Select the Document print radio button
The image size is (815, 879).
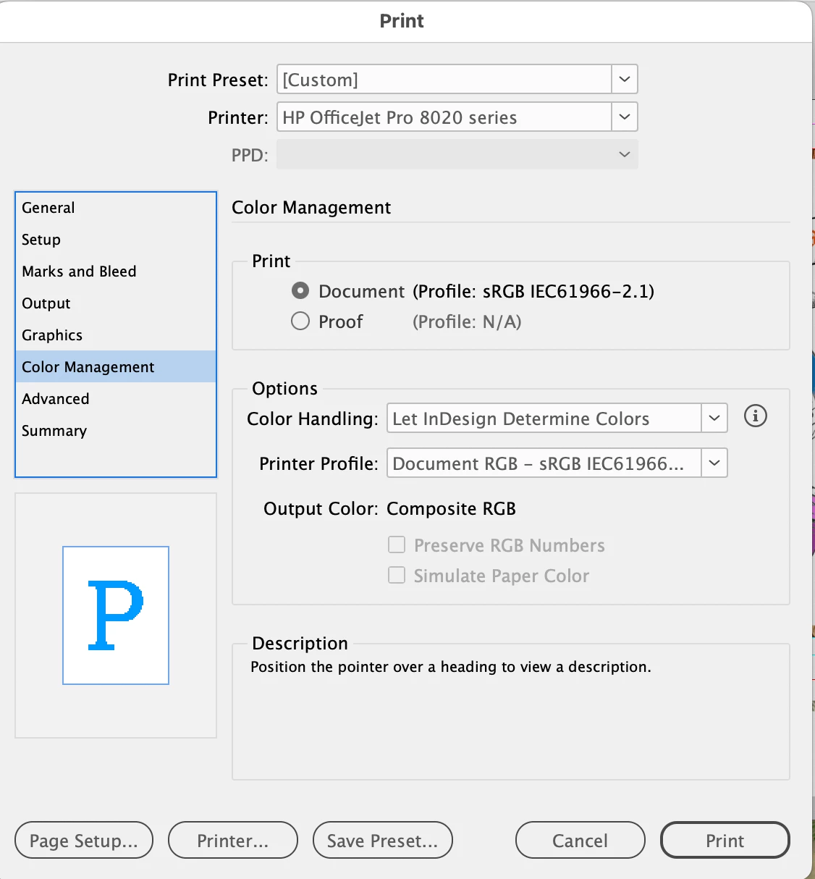300,291
